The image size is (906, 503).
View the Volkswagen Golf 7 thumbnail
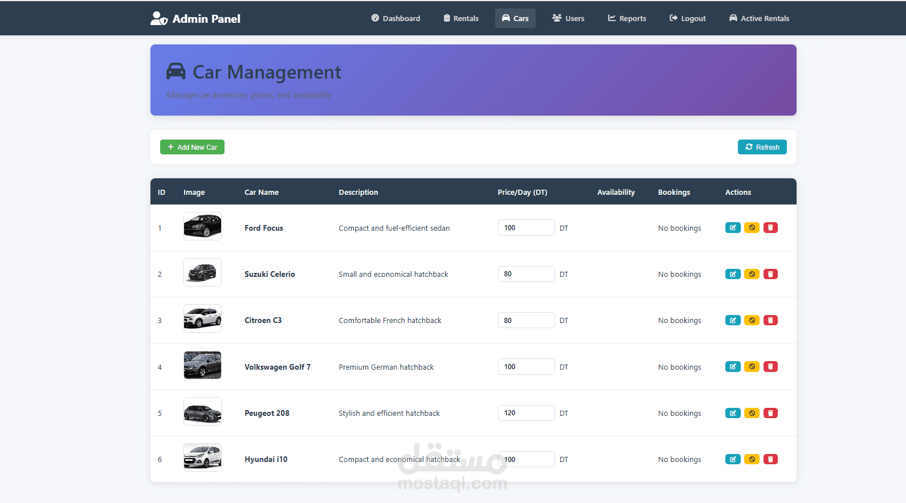pos(202,365)
